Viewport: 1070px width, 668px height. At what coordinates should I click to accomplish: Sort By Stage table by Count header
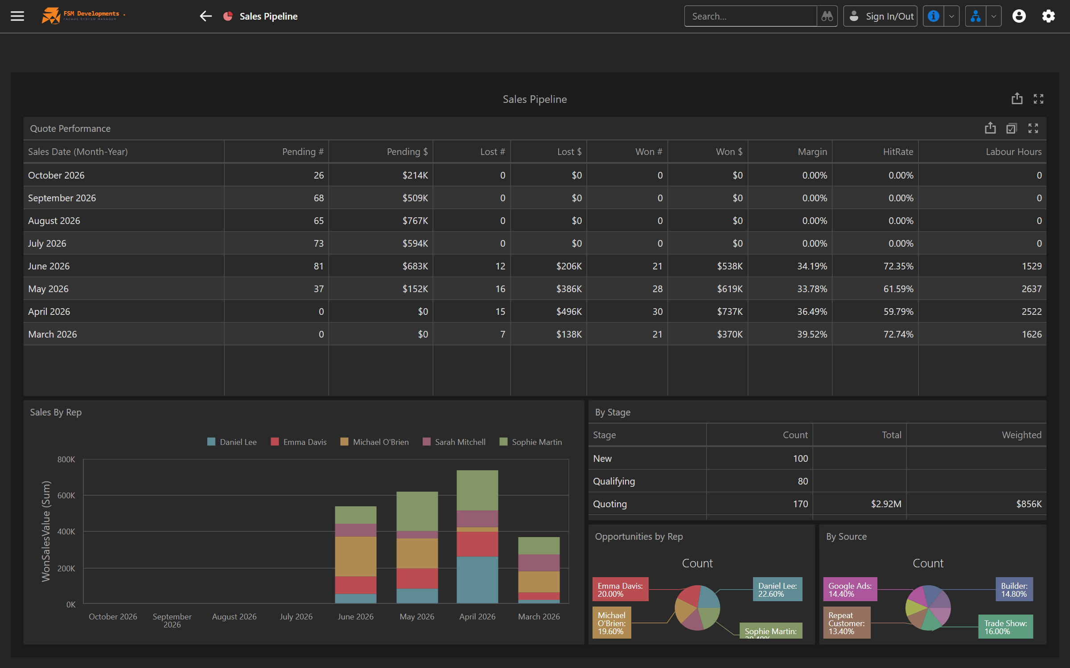(x=760, y=435)
